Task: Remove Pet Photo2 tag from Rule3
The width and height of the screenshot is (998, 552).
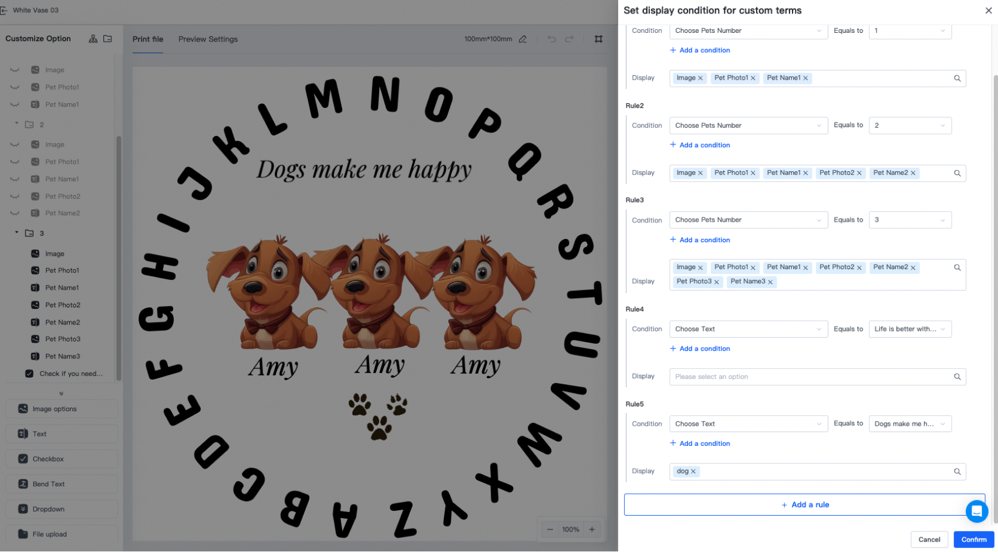Action: (x=859, y=267)
